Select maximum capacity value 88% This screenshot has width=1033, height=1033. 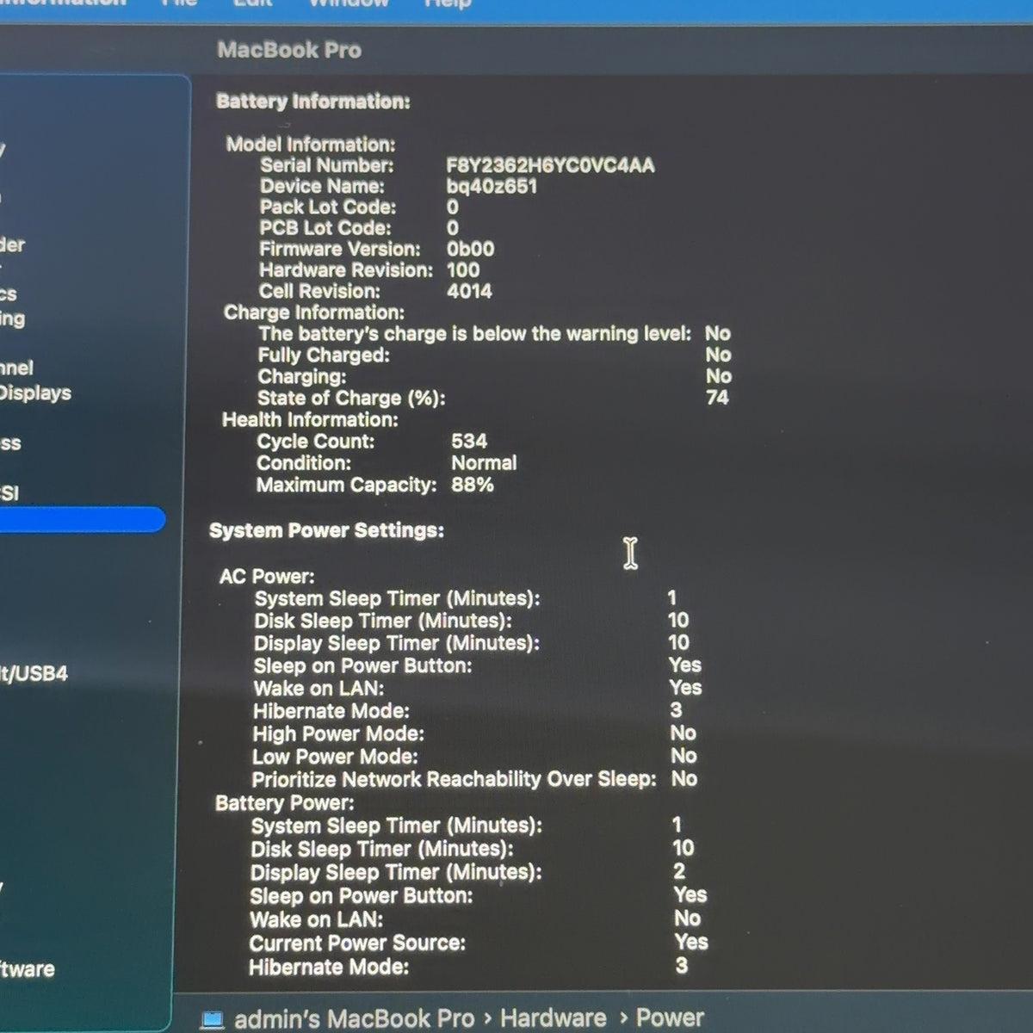pos(473,484)
